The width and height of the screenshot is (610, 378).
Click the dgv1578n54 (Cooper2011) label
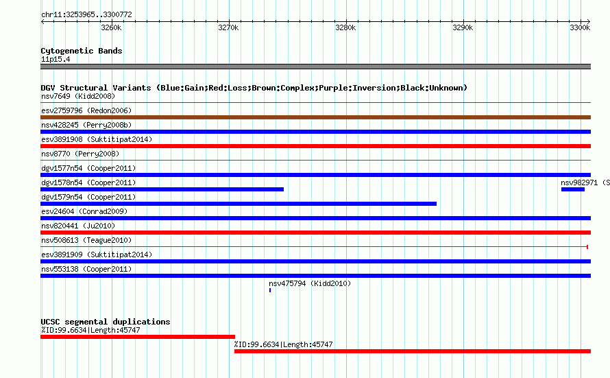pyautogui.click(x=88, y=182)
